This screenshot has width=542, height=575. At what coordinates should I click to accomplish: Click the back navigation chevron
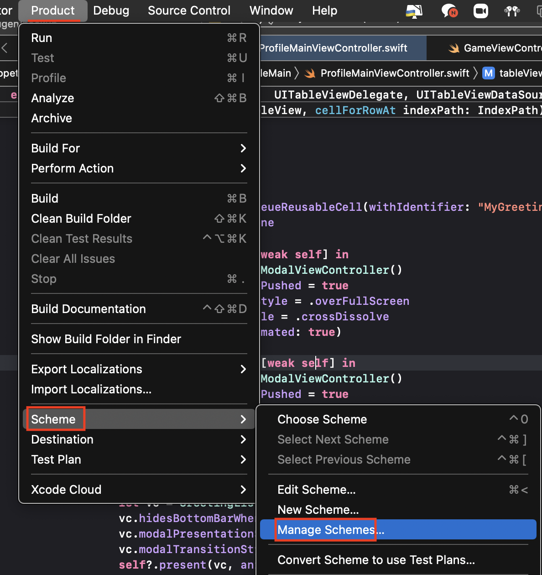coord(5,48)
